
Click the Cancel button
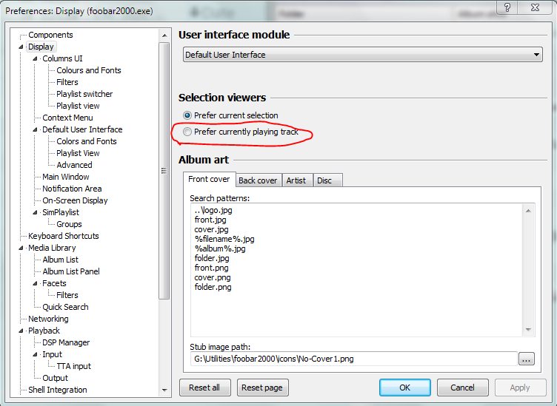pos(462,388)
